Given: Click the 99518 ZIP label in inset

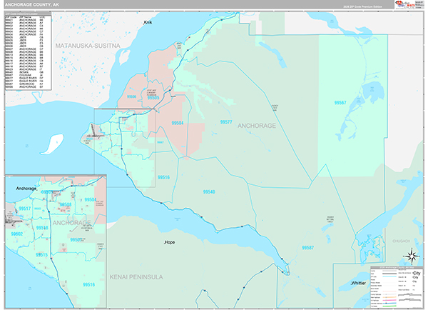Looking at the screenshot, I should [42, 228].
